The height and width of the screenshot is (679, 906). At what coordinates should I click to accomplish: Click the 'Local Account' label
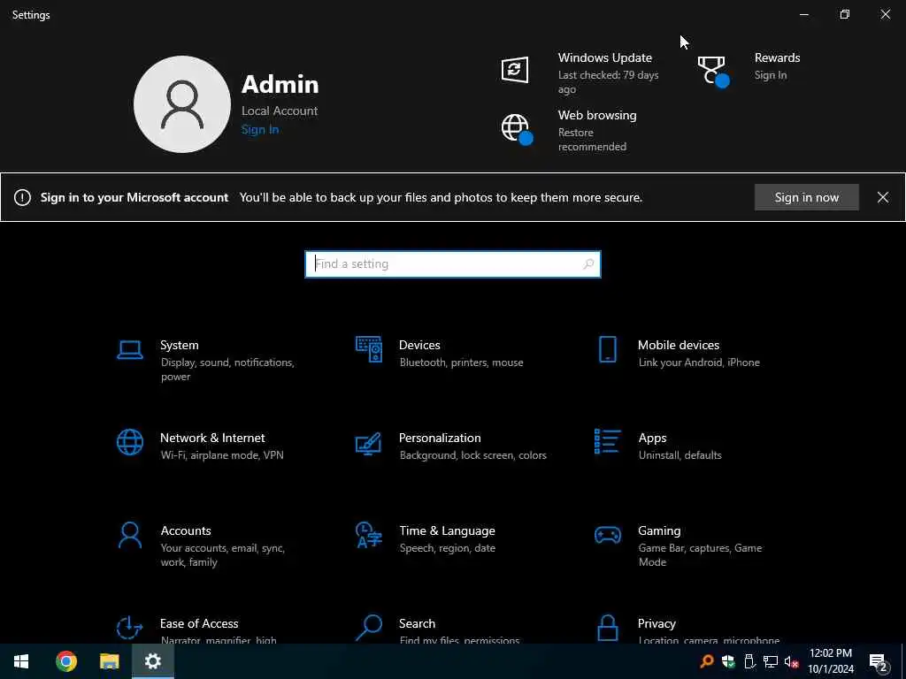click(279, 111)
